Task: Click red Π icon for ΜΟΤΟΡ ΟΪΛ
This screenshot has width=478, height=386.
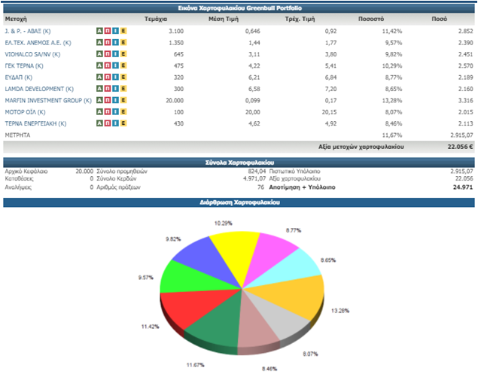Action: [108, 112]
